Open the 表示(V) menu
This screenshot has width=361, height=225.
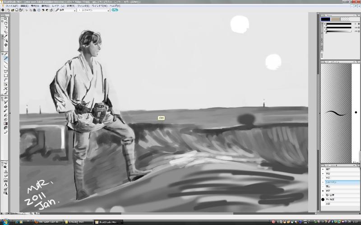point(35,6)
